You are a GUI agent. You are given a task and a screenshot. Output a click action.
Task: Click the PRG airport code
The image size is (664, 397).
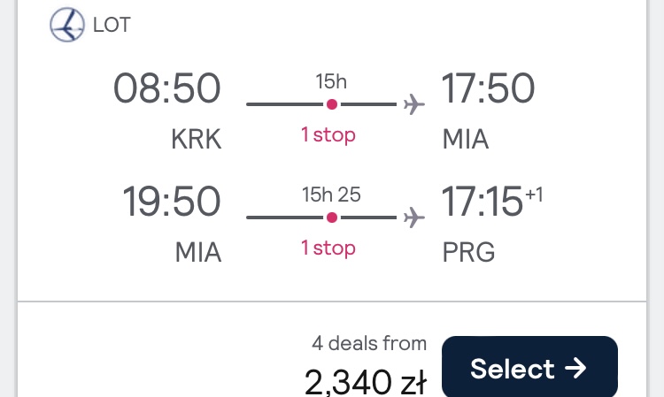pos(468,252)
